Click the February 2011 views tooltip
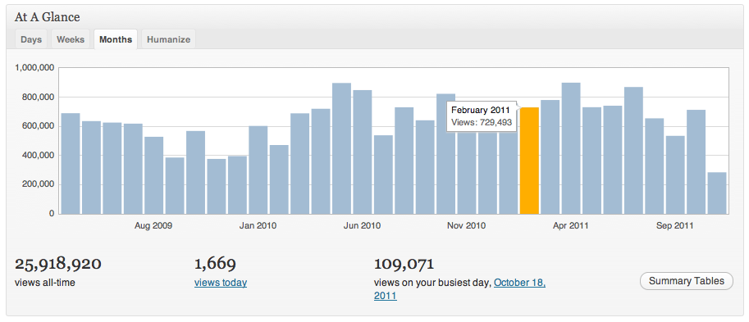Image resolution: width=749 pixels, height=322 pixels. pyautogui.click(x=482, y=116)
